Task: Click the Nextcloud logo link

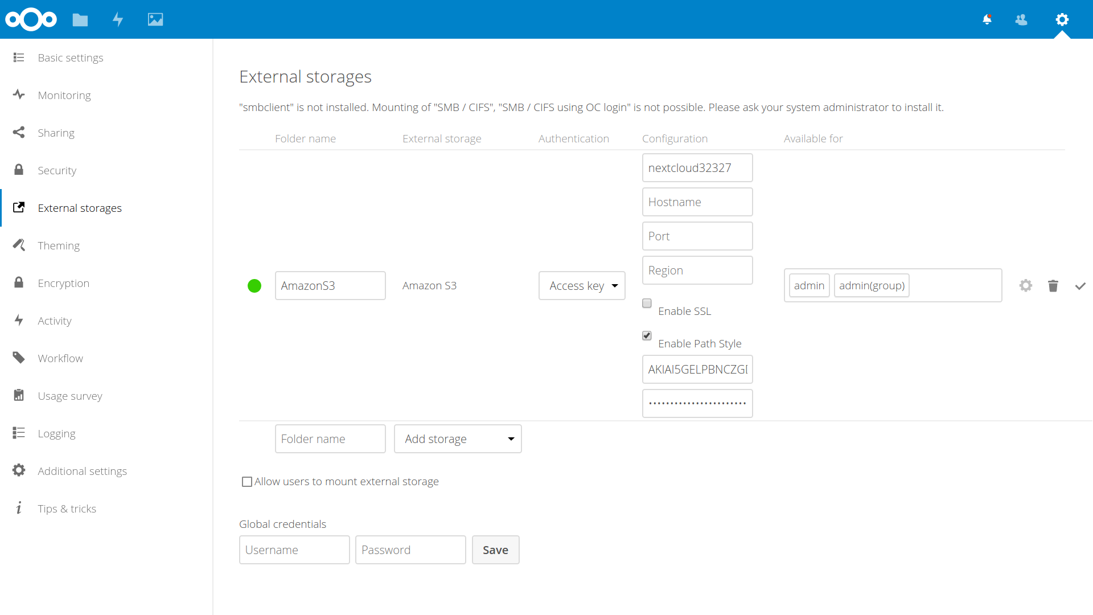Action: pos(31,20)
